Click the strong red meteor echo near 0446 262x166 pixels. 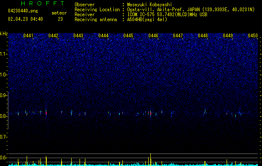[150, 114]
